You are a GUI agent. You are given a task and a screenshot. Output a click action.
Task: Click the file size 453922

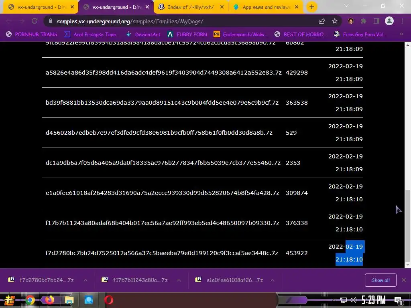click(297, 253)
